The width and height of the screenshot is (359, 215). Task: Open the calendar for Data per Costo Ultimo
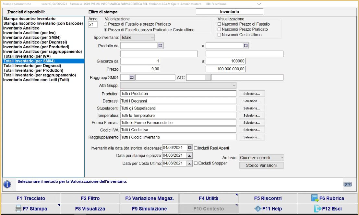point(190,164)
